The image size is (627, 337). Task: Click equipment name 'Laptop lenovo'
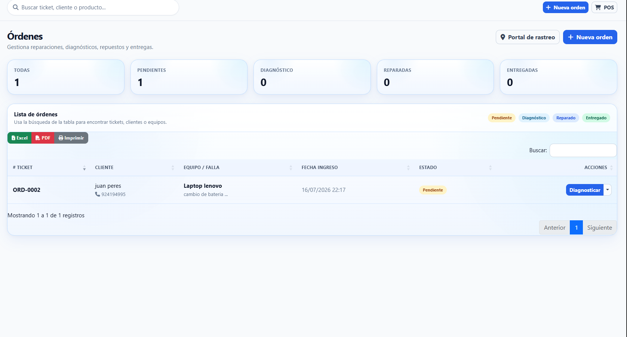(x=203, y=186)
